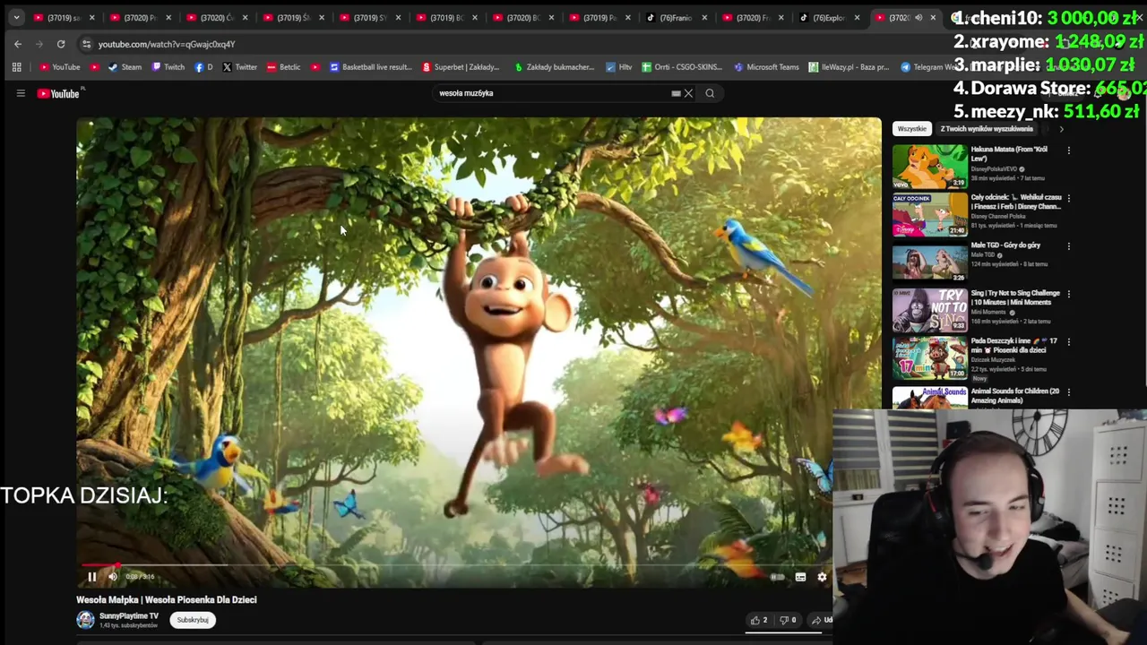1147x645 pixels.
Task: Open the video settings gear
Action: pos(822,577)
